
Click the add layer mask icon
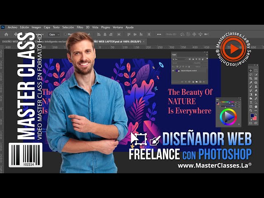click(x=189, y=82)
